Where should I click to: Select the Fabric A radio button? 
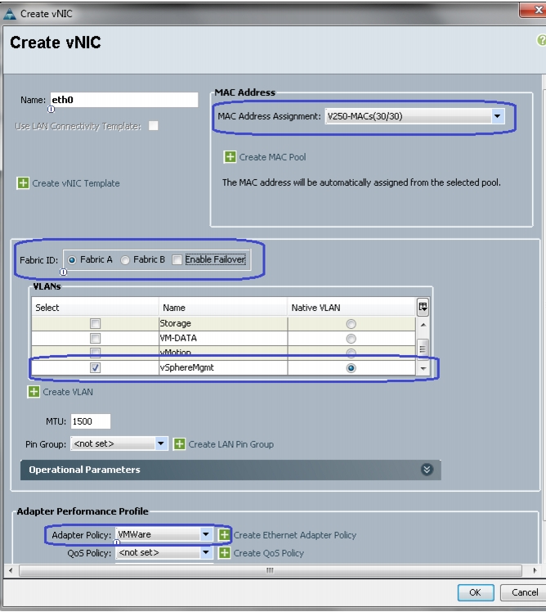(72, 260)
